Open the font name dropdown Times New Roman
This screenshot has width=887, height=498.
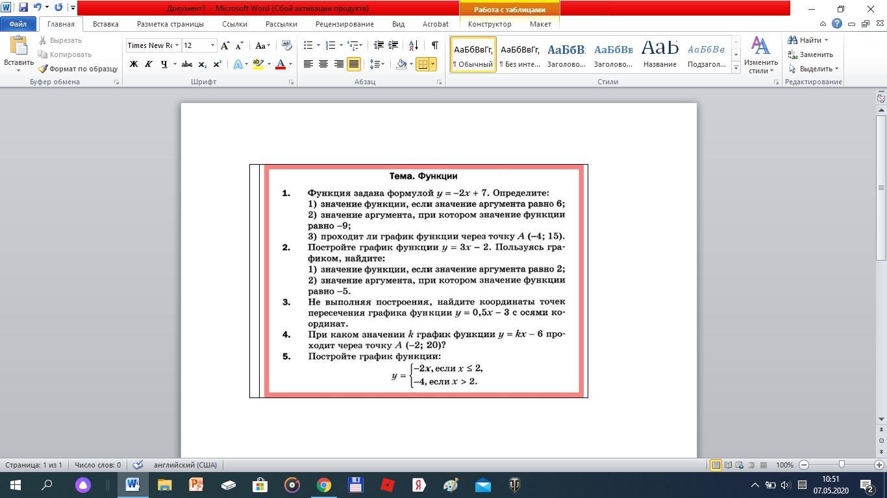coord(177,45)
